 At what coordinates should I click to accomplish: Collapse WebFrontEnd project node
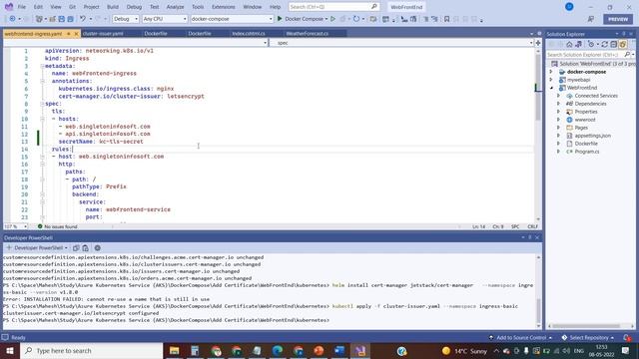pyautogui.click(x=551, y=88)
